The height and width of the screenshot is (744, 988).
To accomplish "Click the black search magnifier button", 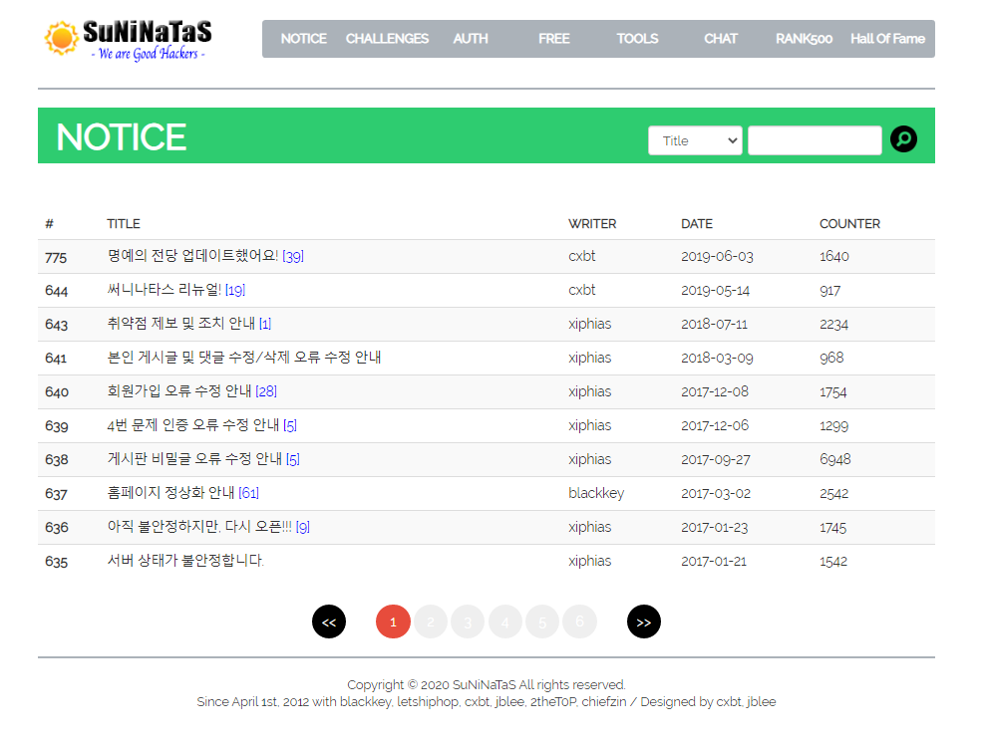I will pos(903,139).
